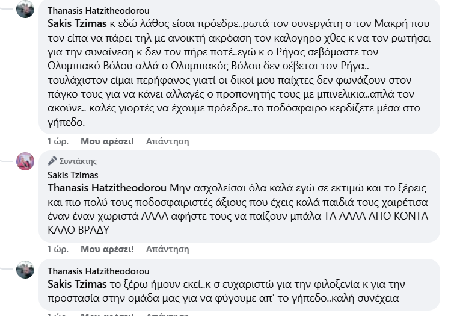Click Απάντηση under the Sakis Tzimas comment

click(x=167, y=248)
